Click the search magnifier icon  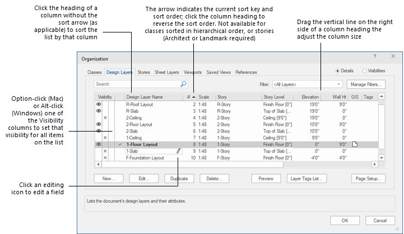click(183, 84)
